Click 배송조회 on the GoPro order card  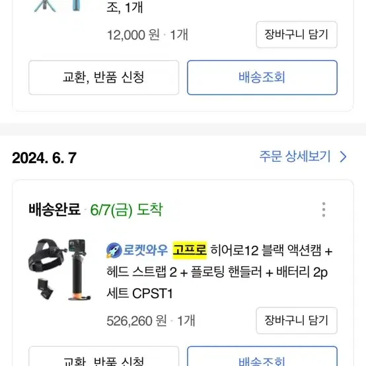click(262, 356)
